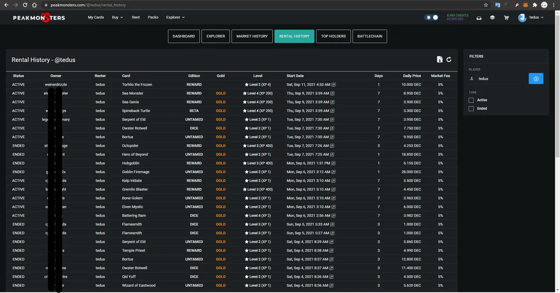Click the Daily Price column header
The height and width of the screenshot is (293, 560).
click(412, 76)
